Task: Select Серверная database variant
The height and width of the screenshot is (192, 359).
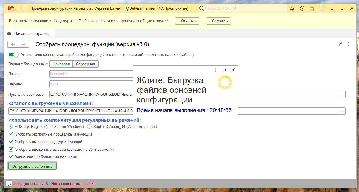Action: (85, 64)
